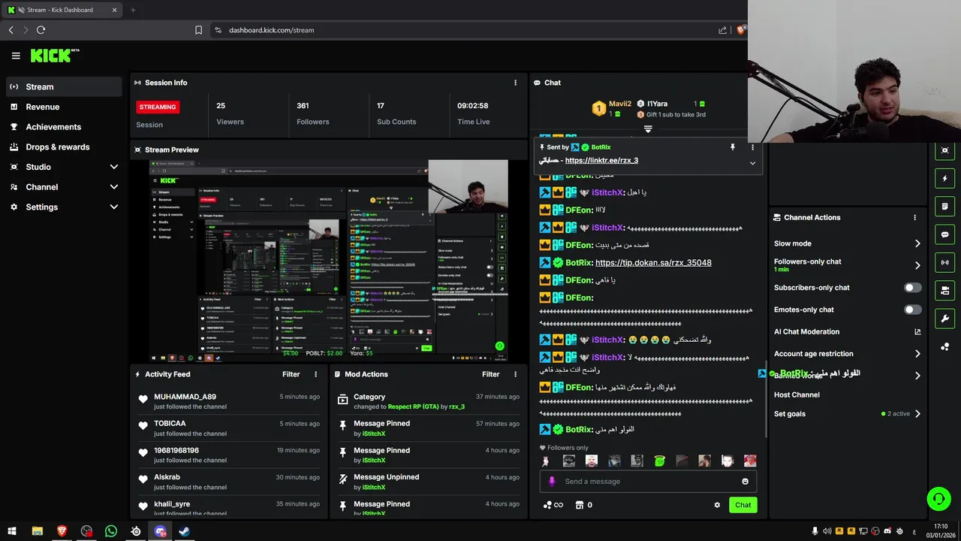The width and height of the screenshot is (961, 541).
Task: Click Host Channel action
Action: pos(797,395)
